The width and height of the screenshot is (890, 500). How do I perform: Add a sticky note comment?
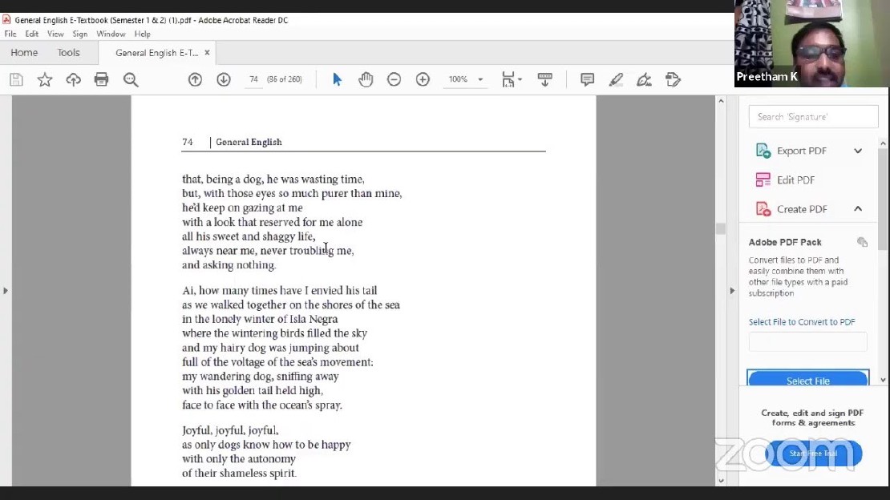coord(588,79)
